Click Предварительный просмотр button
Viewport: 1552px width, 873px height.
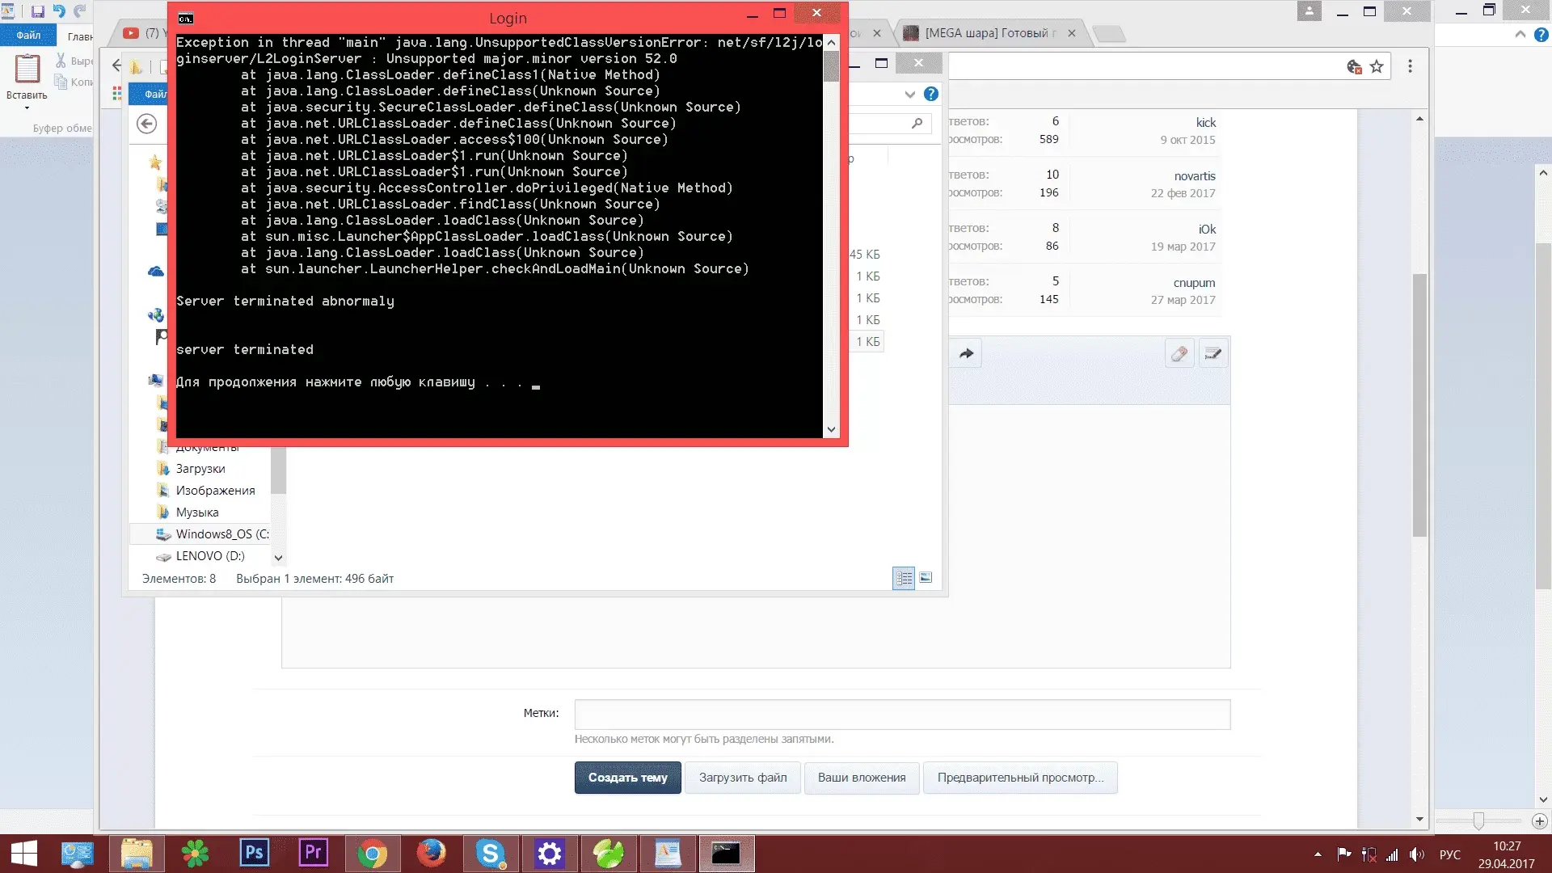pyautogui.click(x=1020, y=778)
